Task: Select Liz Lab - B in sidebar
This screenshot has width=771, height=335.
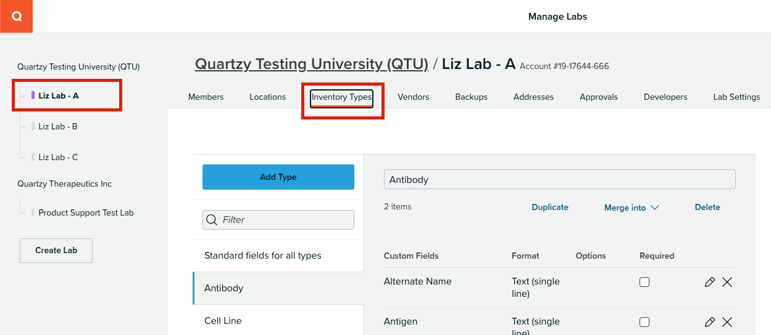Action: pos(58,126)
